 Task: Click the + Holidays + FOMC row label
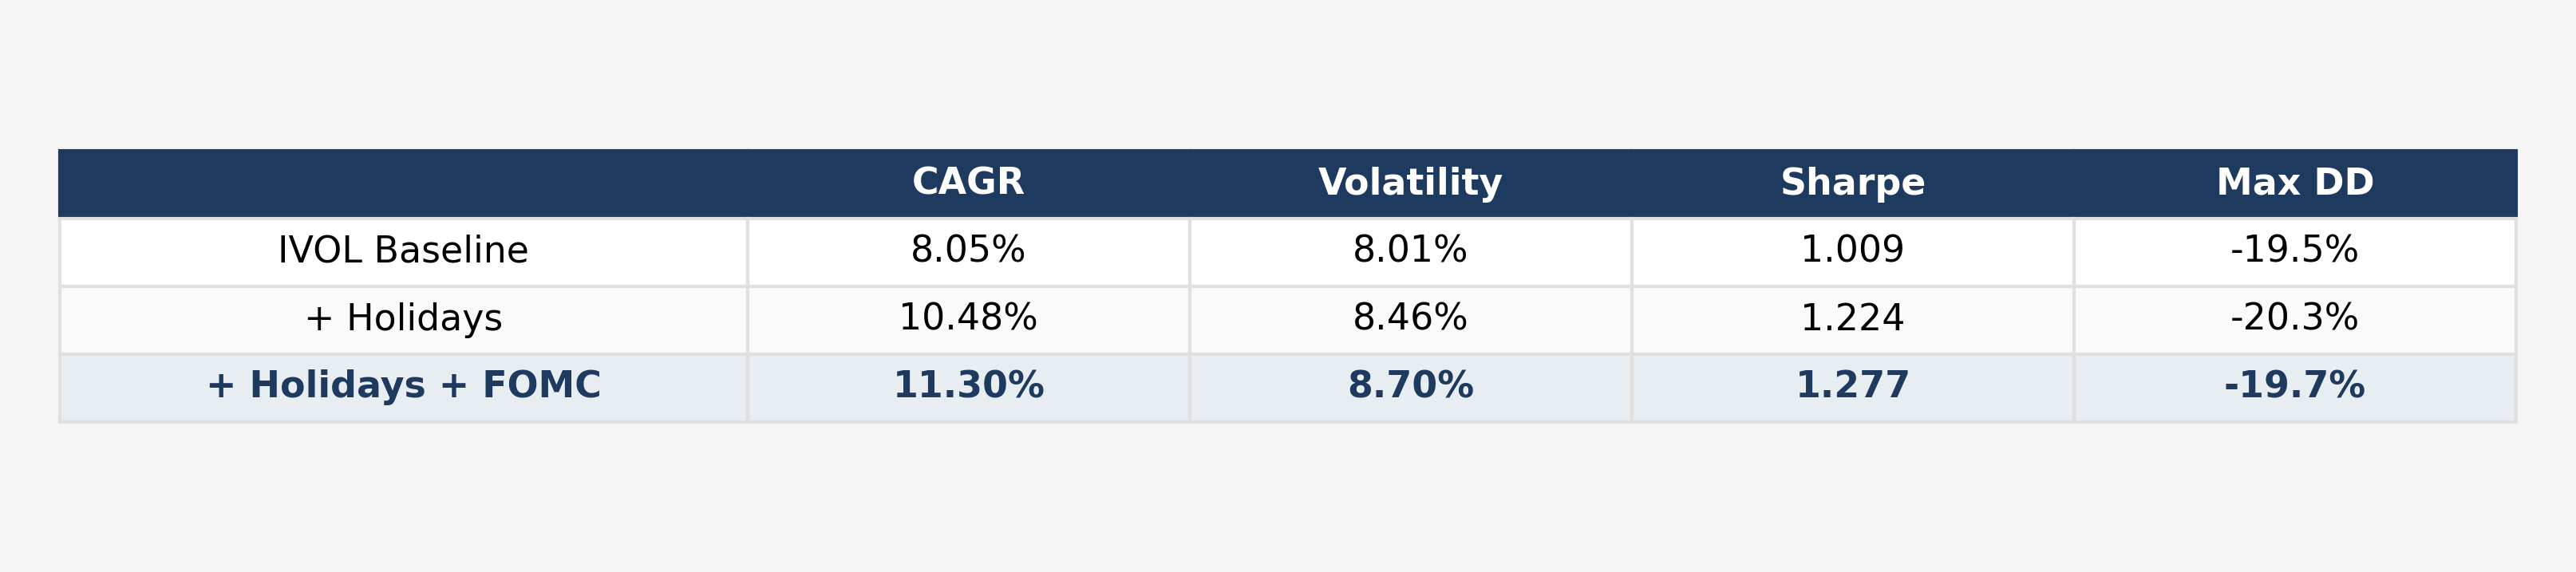(x=403, y=387)
